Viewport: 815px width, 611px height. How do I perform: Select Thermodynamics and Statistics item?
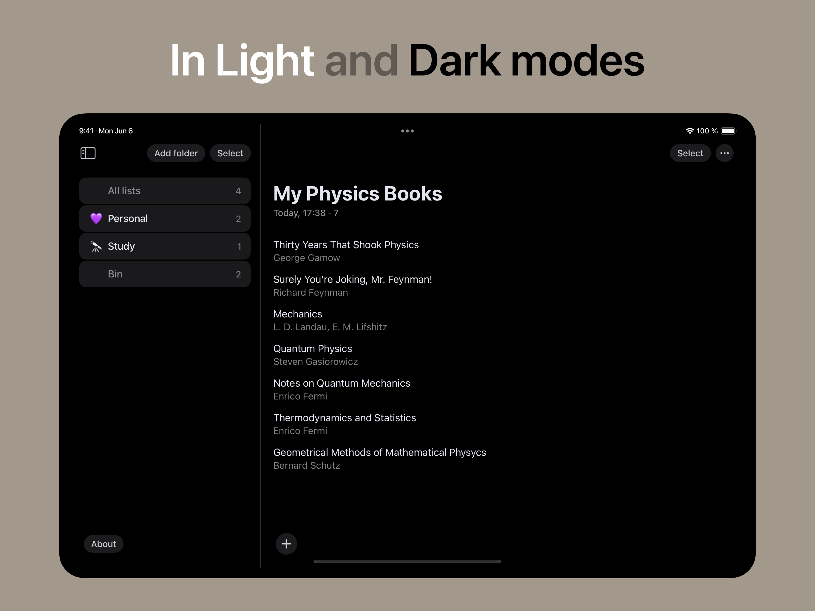pyautogui.click(x=344, y=424)
